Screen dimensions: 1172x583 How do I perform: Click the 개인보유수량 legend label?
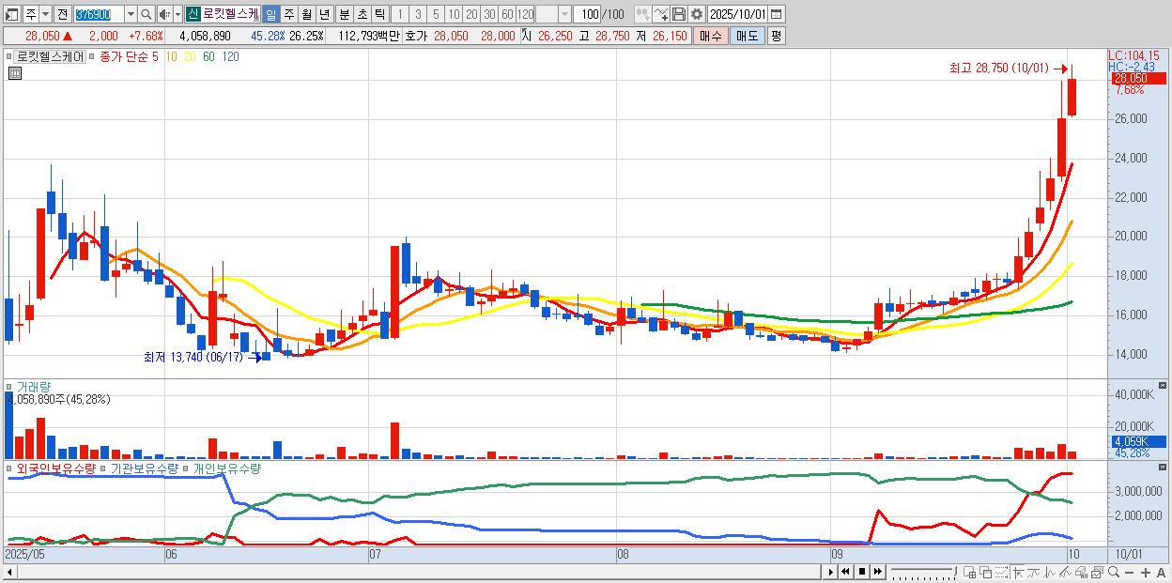(x=226, y=468)
